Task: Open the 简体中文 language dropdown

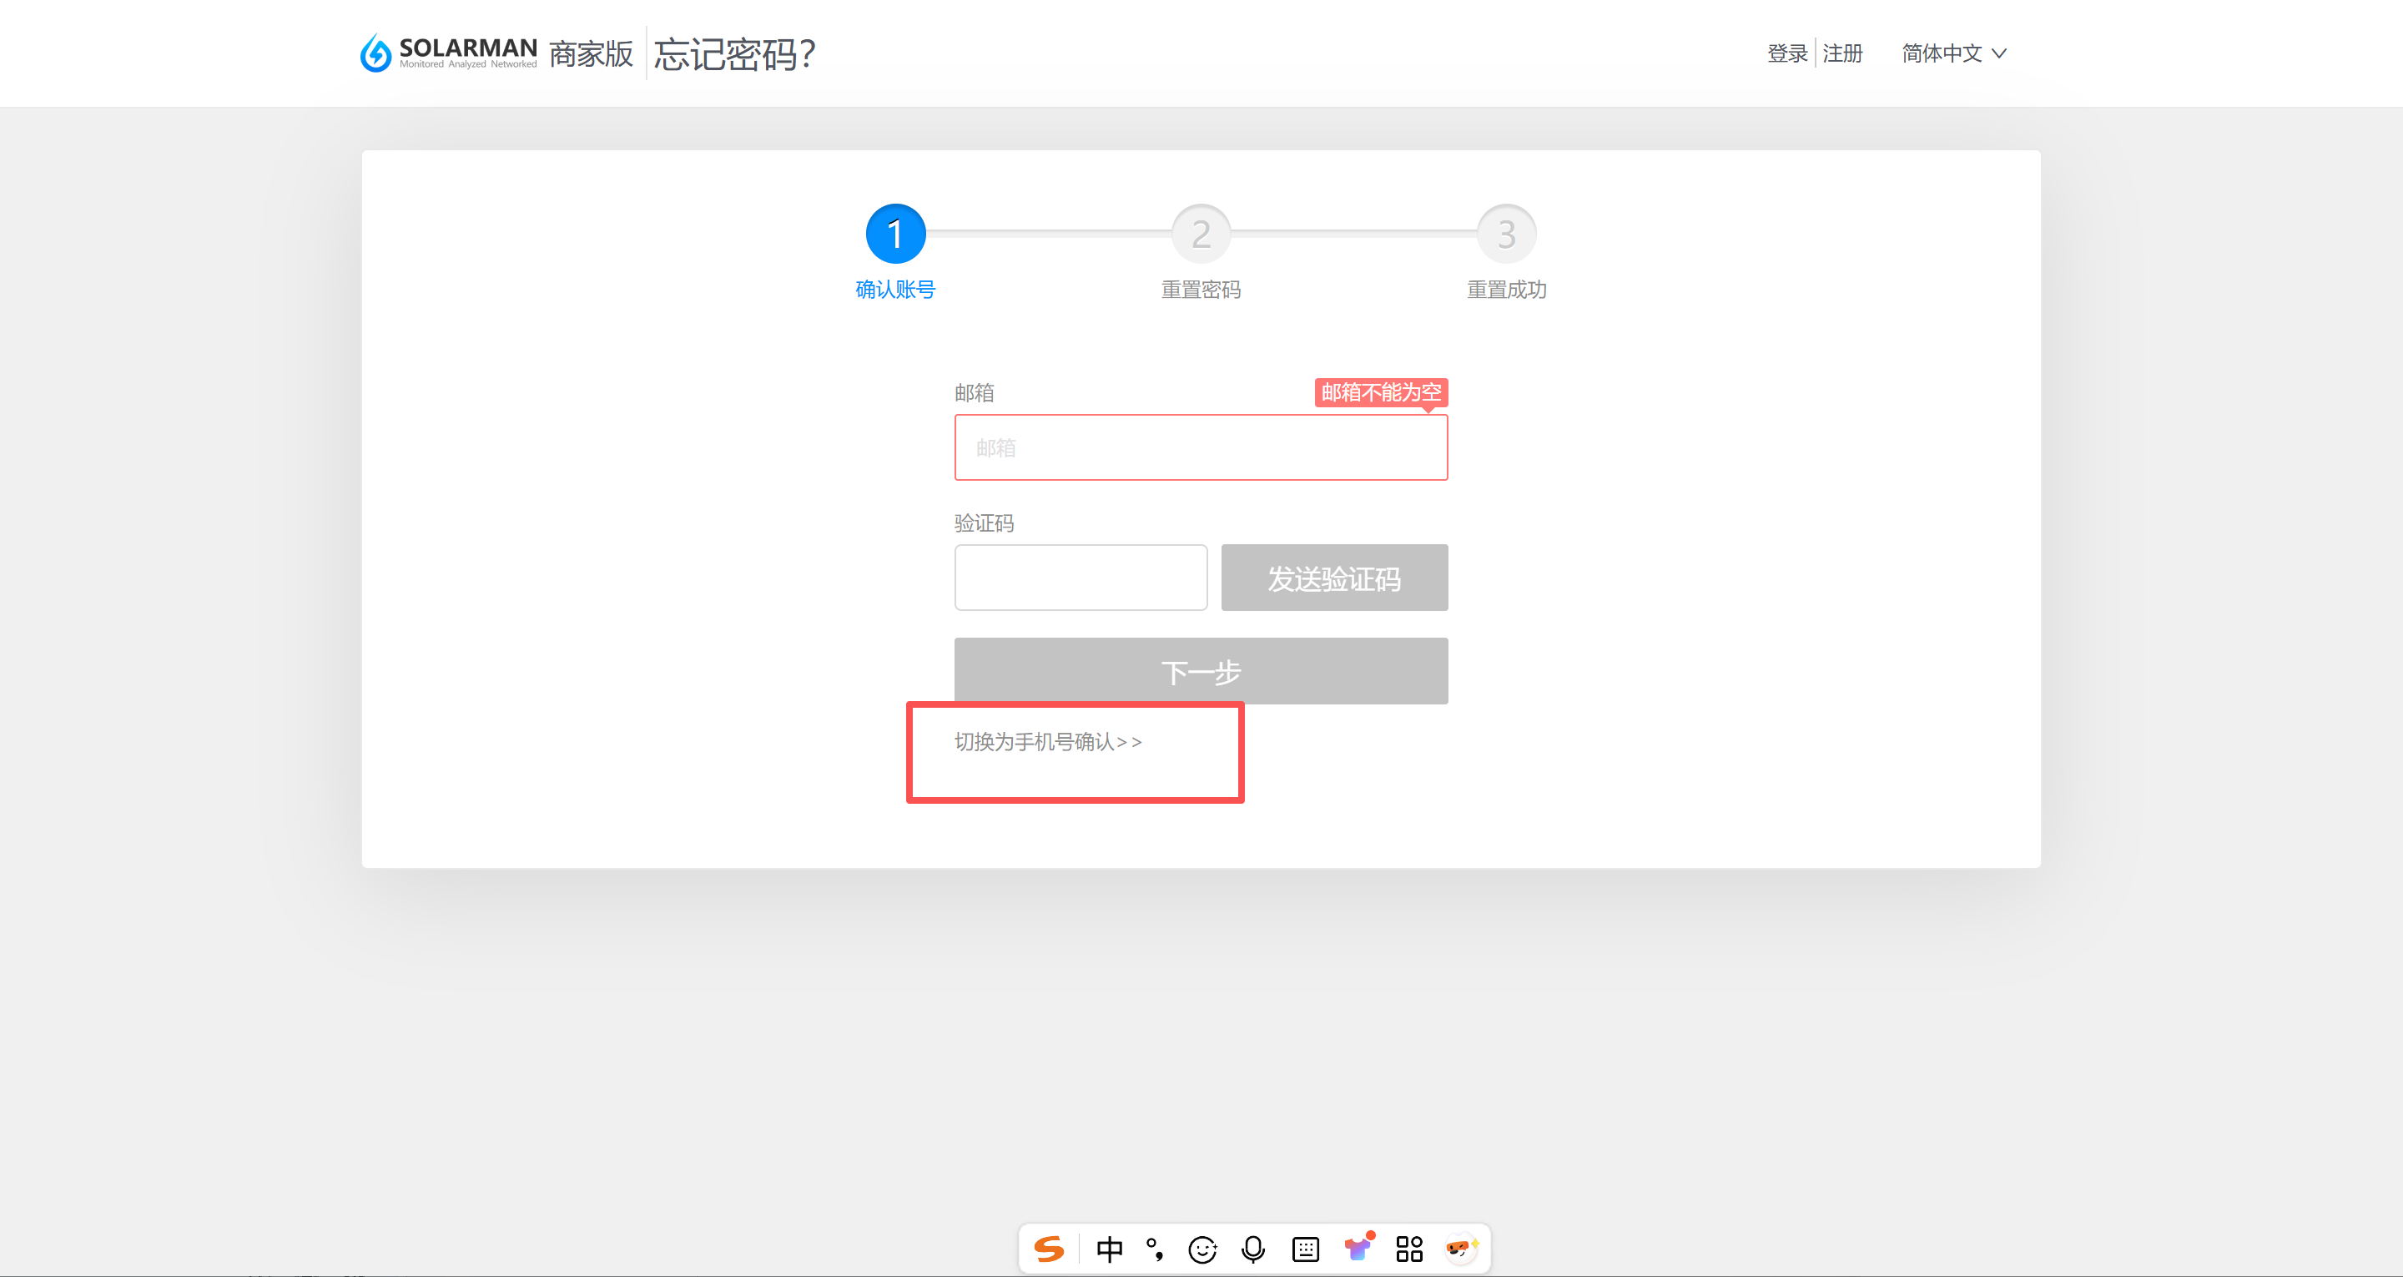Action: pyautogui.click(x=1942, y=53)
